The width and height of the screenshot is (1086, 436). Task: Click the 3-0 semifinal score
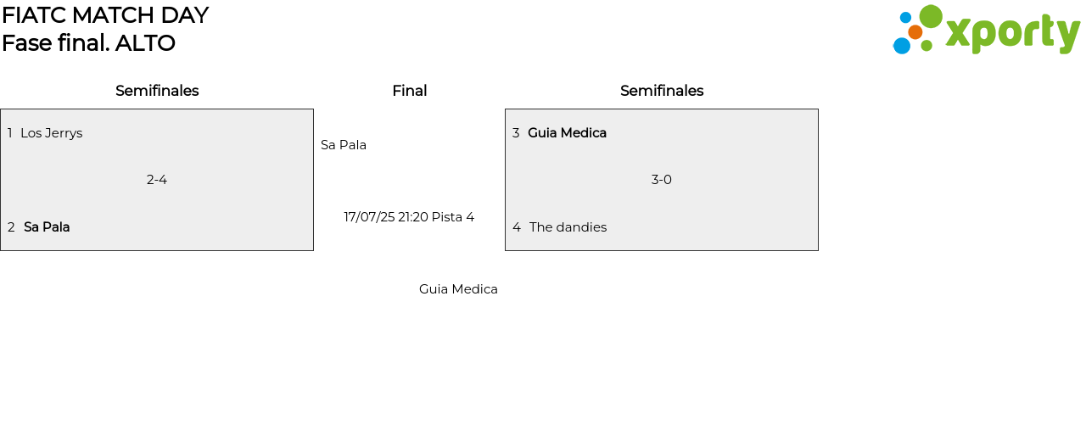[662, 180]
